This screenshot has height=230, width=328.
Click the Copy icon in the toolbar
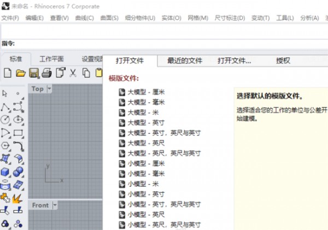(86, 73)
